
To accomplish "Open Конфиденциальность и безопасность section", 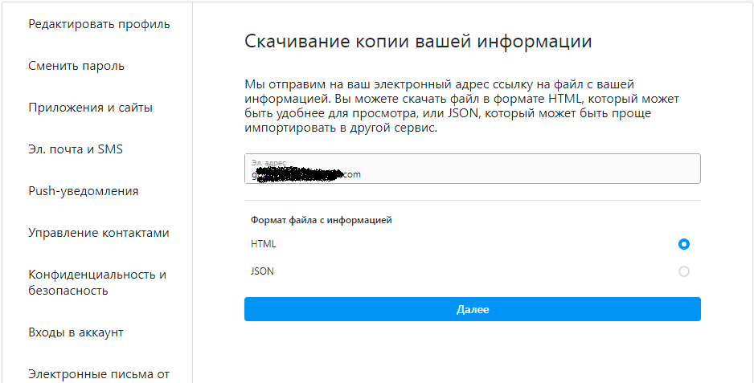I will [x=97, y=282].
